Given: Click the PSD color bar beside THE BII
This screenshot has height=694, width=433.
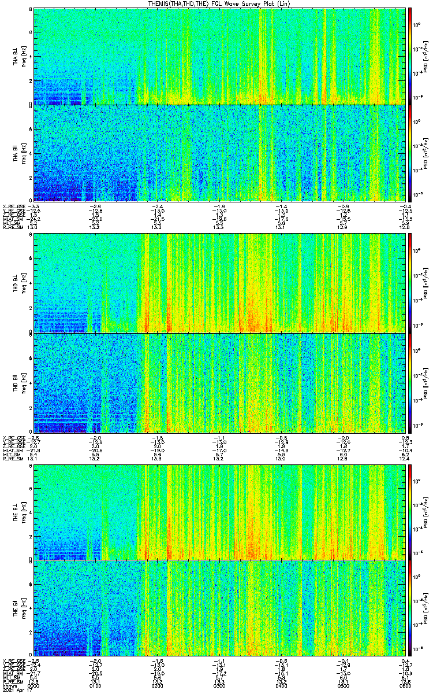Looking at the screenshot, I should tap(410, 608).
